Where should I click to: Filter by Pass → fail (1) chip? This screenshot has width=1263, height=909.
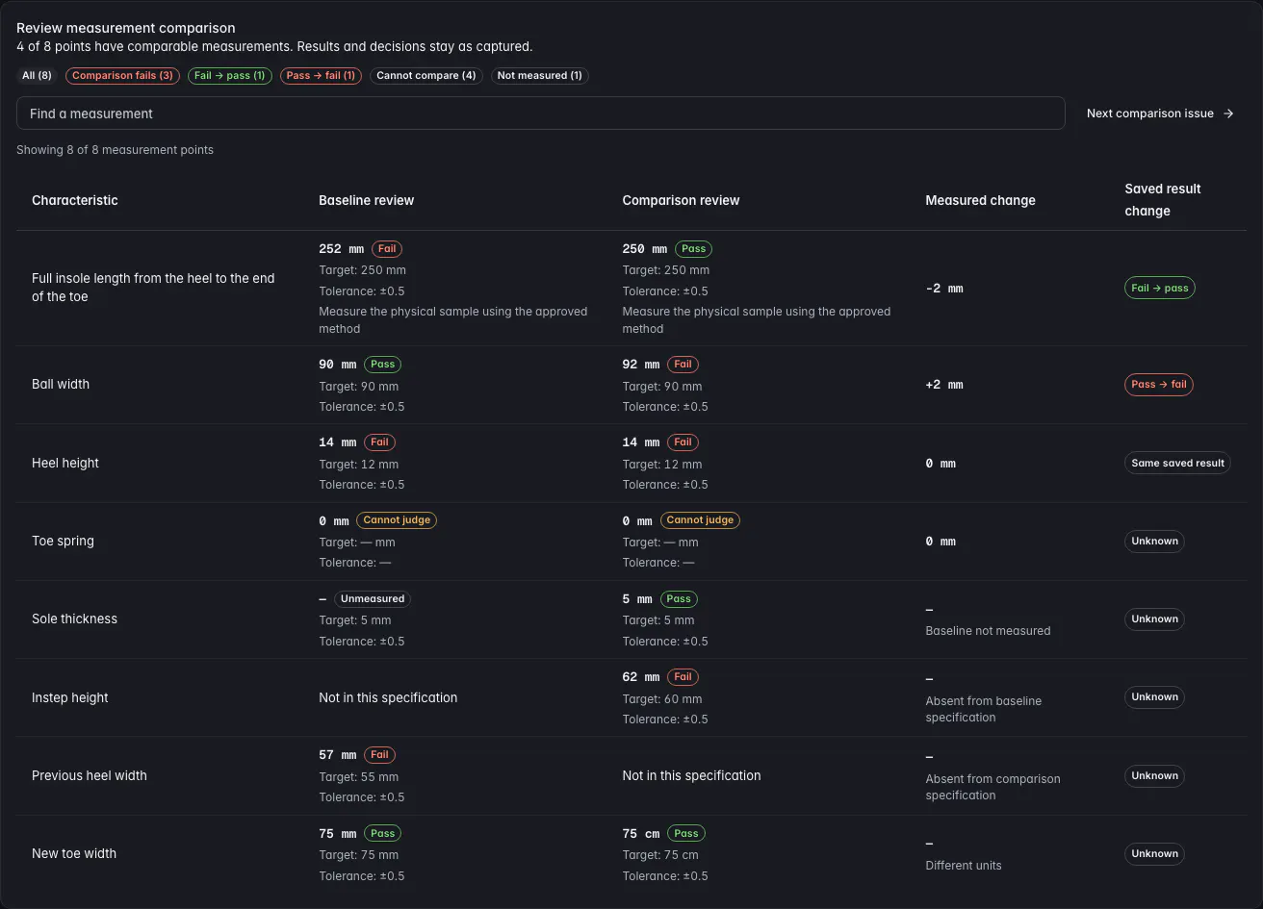321,75
